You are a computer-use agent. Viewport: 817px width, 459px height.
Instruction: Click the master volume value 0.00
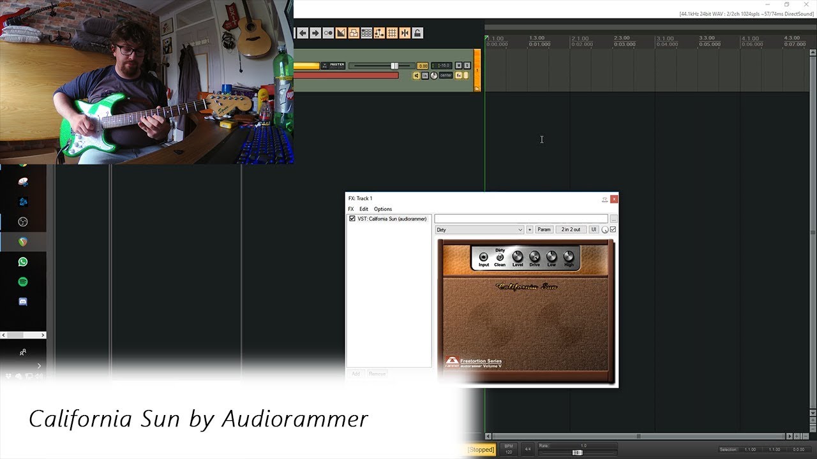tap(423, 66)
